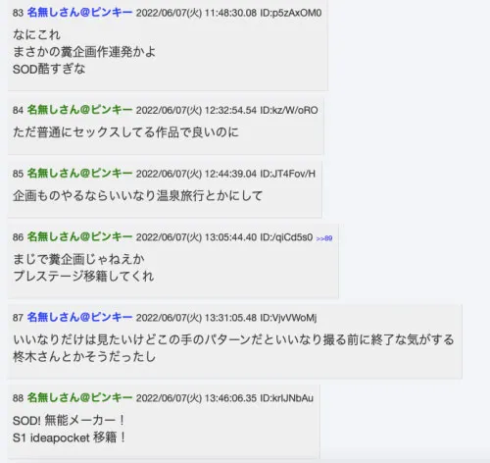Click the ID:kz/W/oRO label
This screenshot has height=463, width=490.
[x=289, y=110]
